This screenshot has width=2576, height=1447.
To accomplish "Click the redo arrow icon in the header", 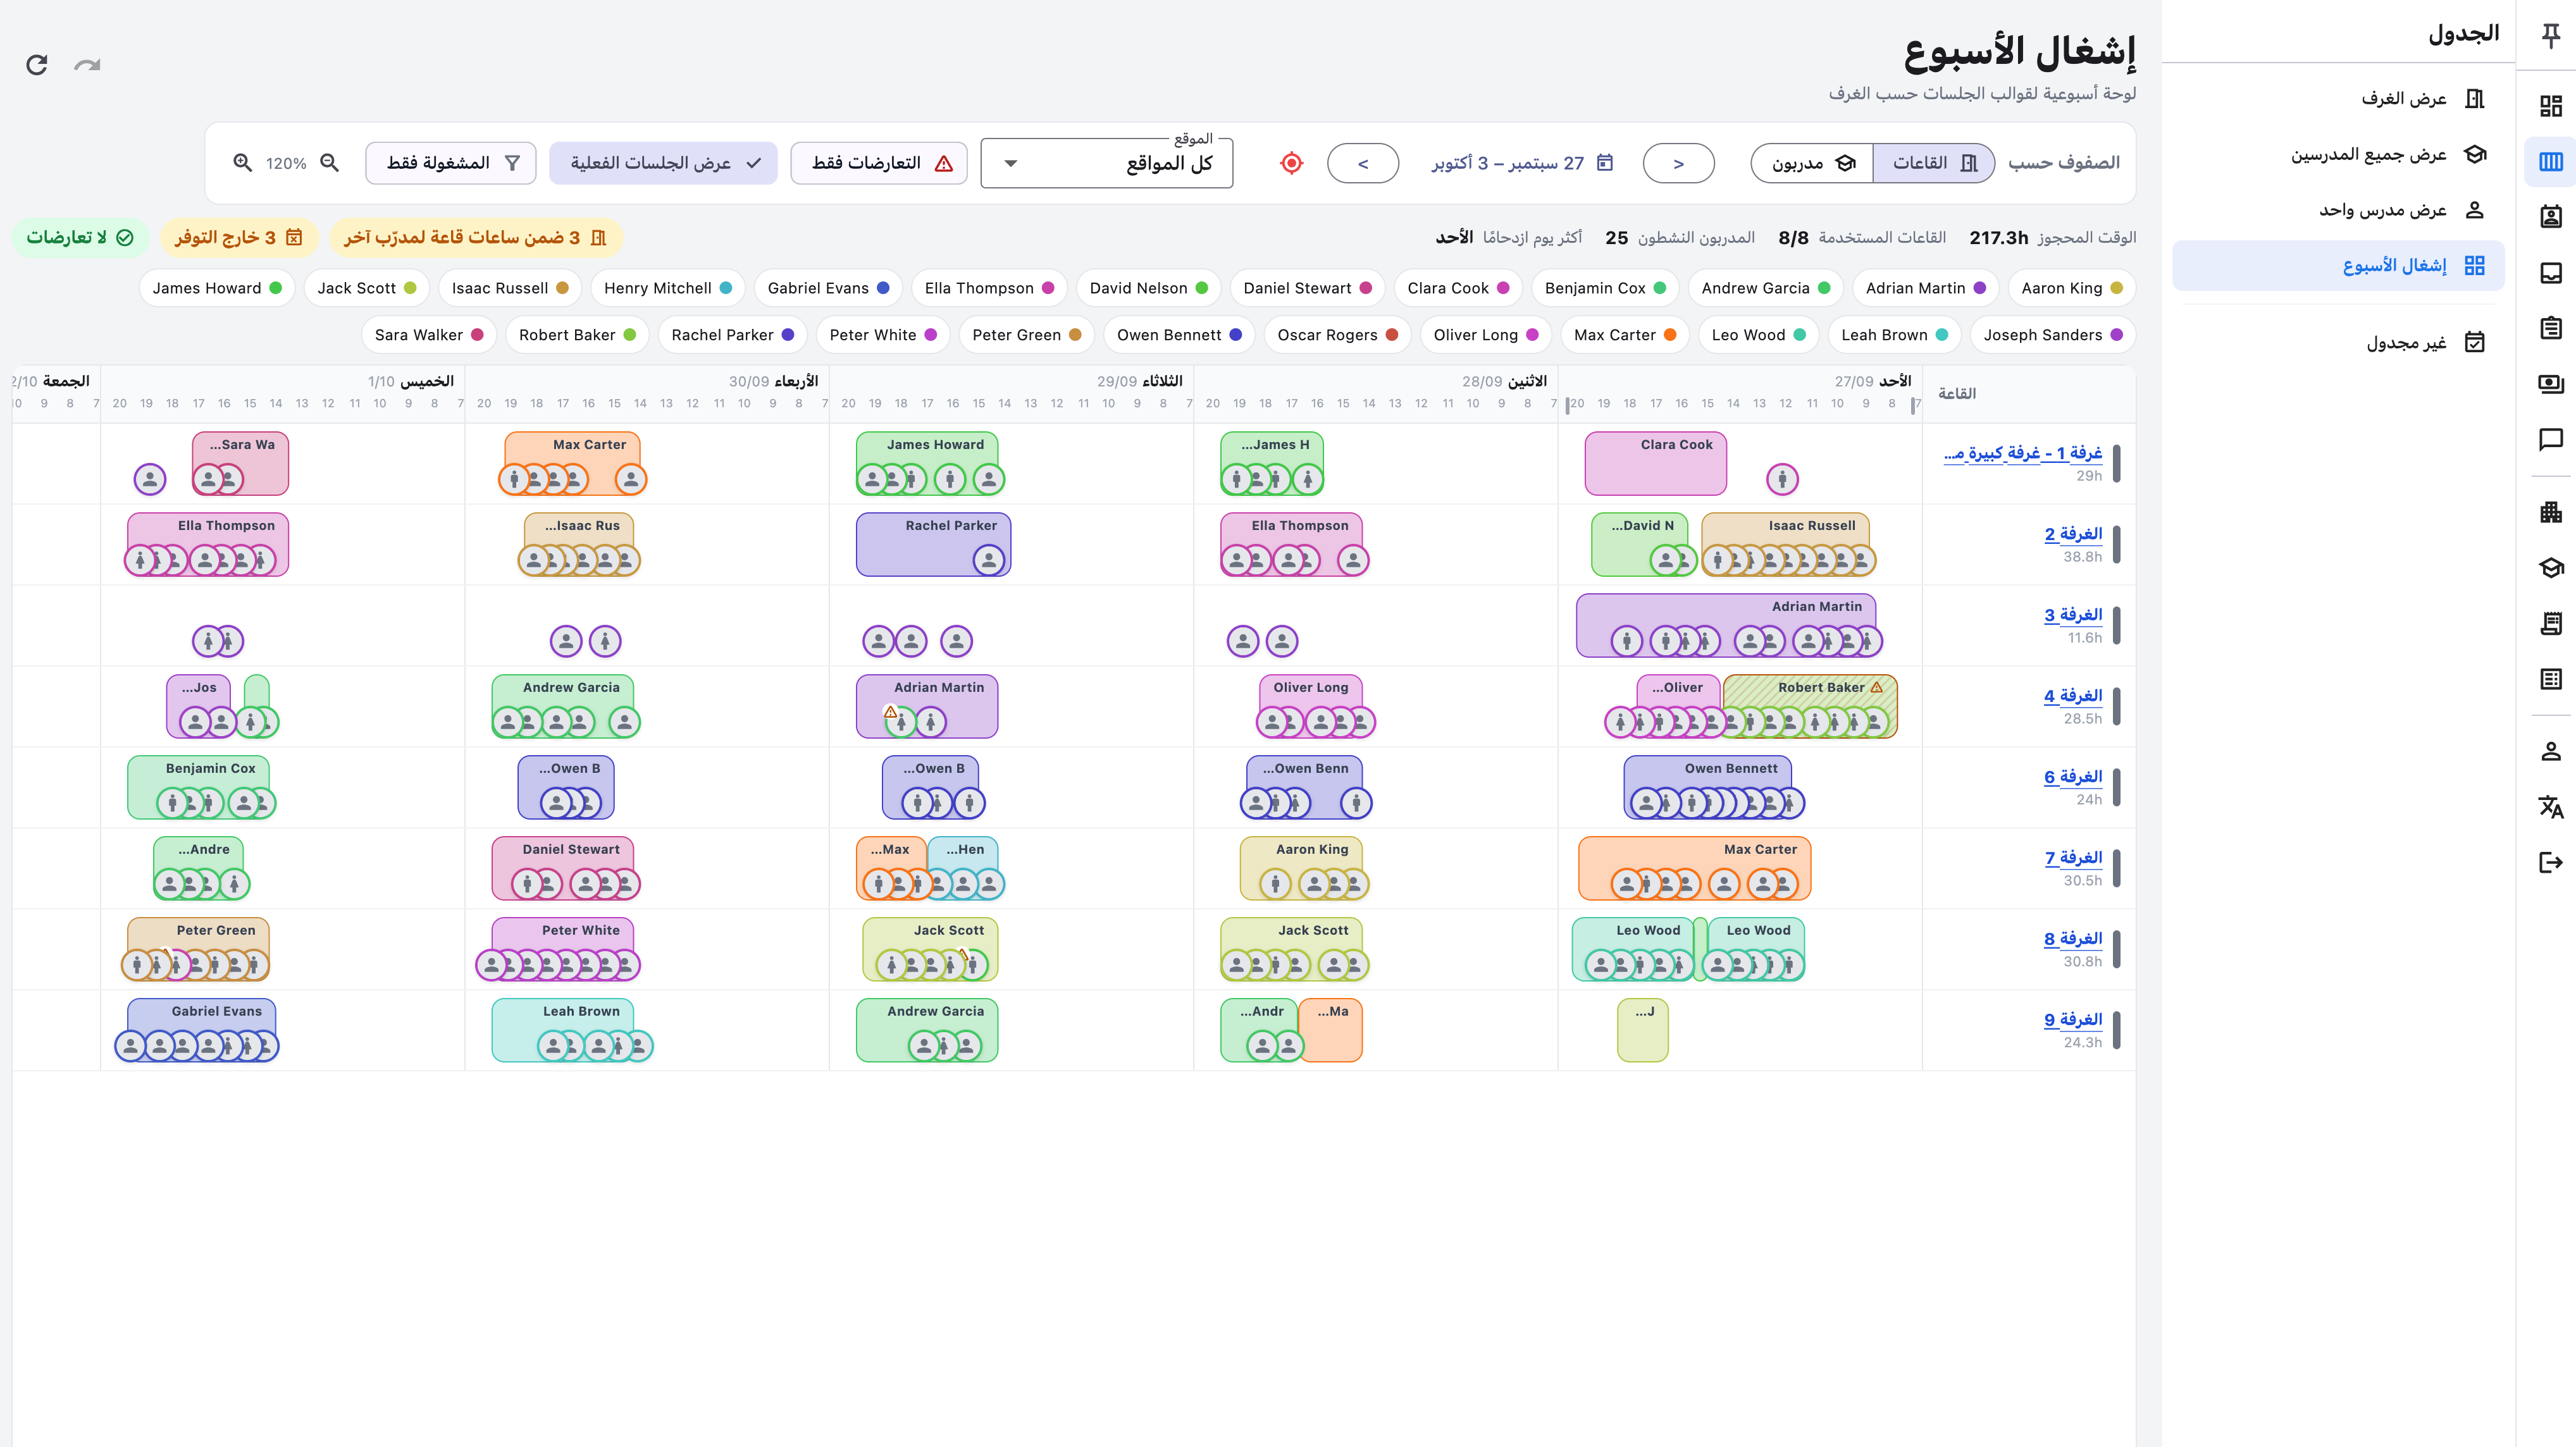I will pyautogui.click(x=88, y=65).
